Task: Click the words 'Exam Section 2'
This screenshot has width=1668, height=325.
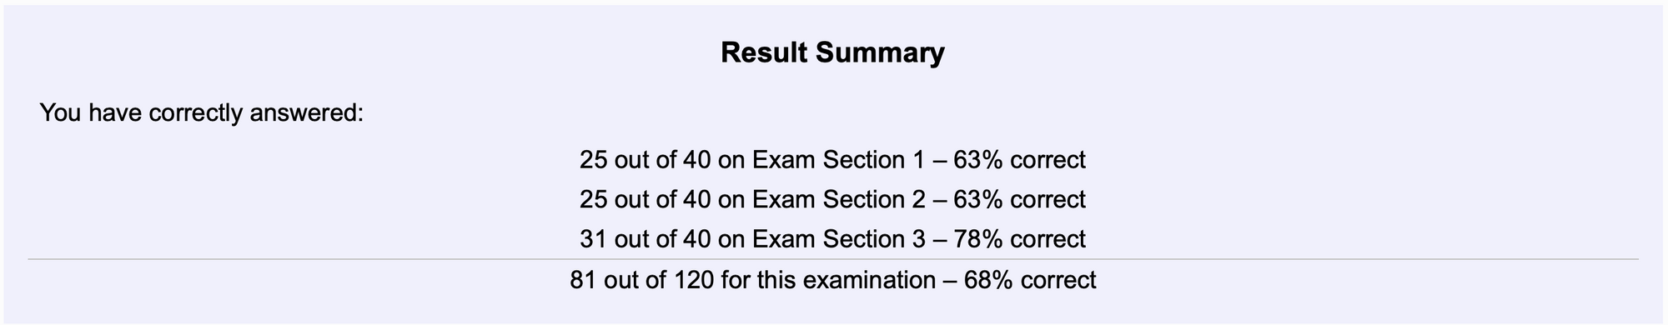Action: point(839,199)
